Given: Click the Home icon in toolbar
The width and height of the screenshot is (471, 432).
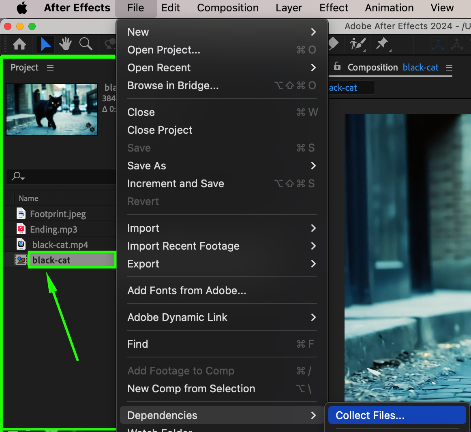Looking at the screenshot, I should [x=19, y=44].
